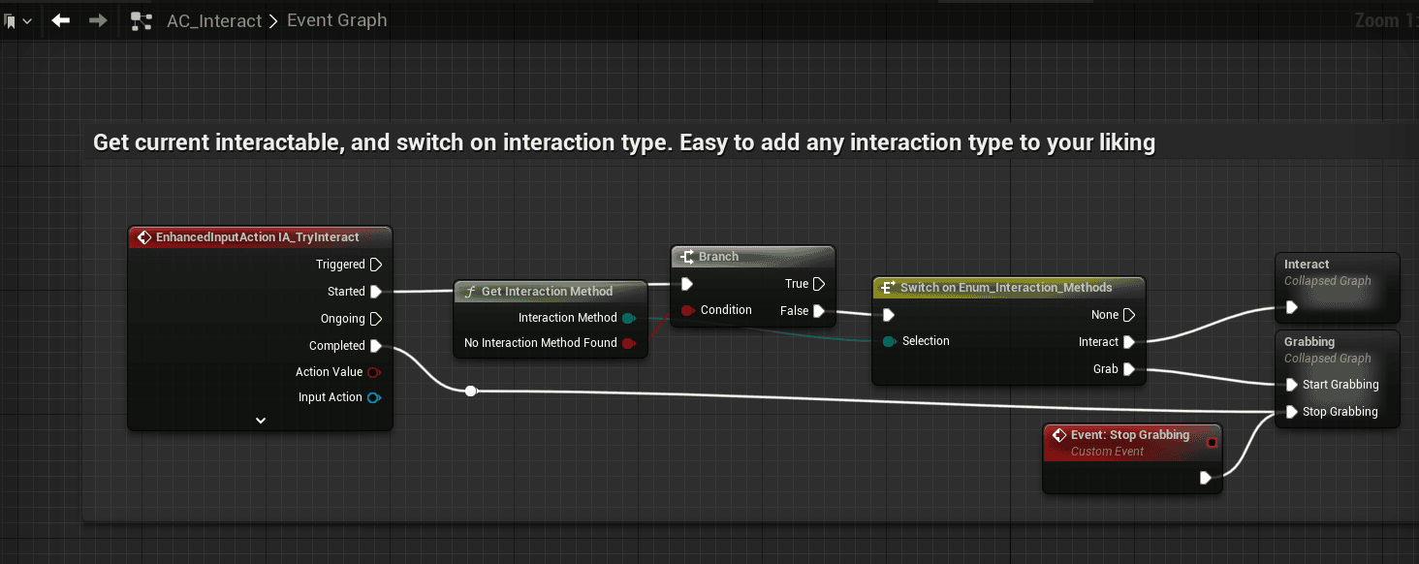Click the Ongoing execution pin
Image resolution: width=1419 pixels, height=564 pixels.
[x=376, y=319]
